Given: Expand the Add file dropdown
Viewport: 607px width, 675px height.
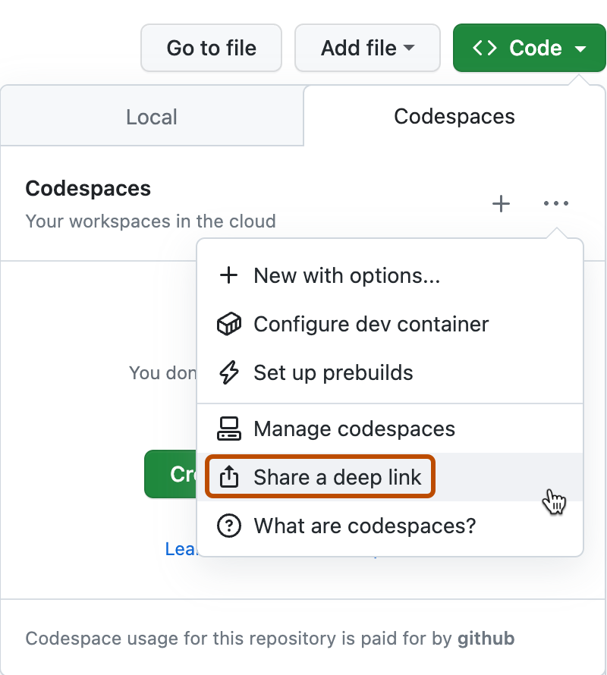Looking at the screenshot, I should pyautogui.click(x=367, y=48).
